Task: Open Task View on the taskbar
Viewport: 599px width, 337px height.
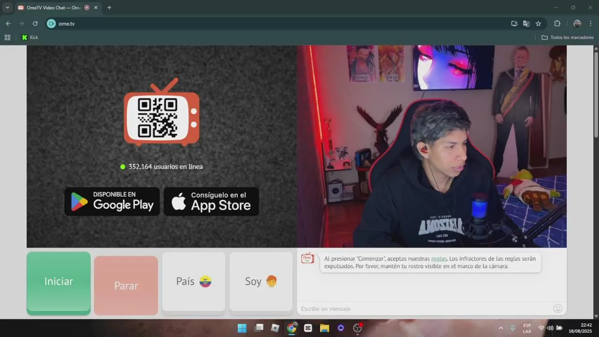Action: pyautogui.click(x=259, y=328)
